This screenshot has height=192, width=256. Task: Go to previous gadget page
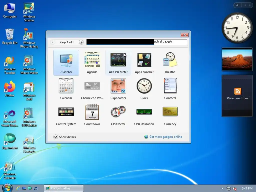[52, 42]
